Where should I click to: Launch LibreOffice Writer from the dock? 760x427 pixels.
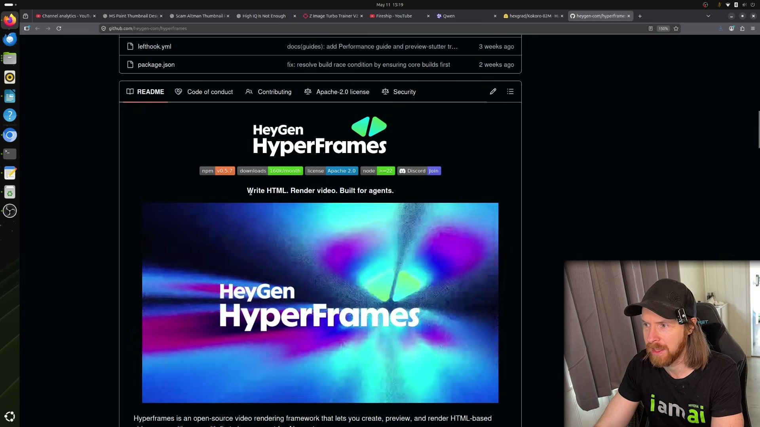pyautogui.click(x=10, y=96)
